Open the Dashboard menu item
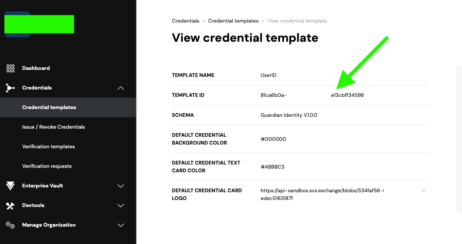The image size is (462, 244). click(x=36, y=68)
